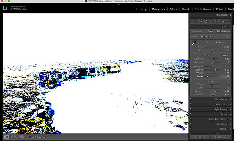Expand the Transform panel
The image size is (234, 141).
click(230, 124)
